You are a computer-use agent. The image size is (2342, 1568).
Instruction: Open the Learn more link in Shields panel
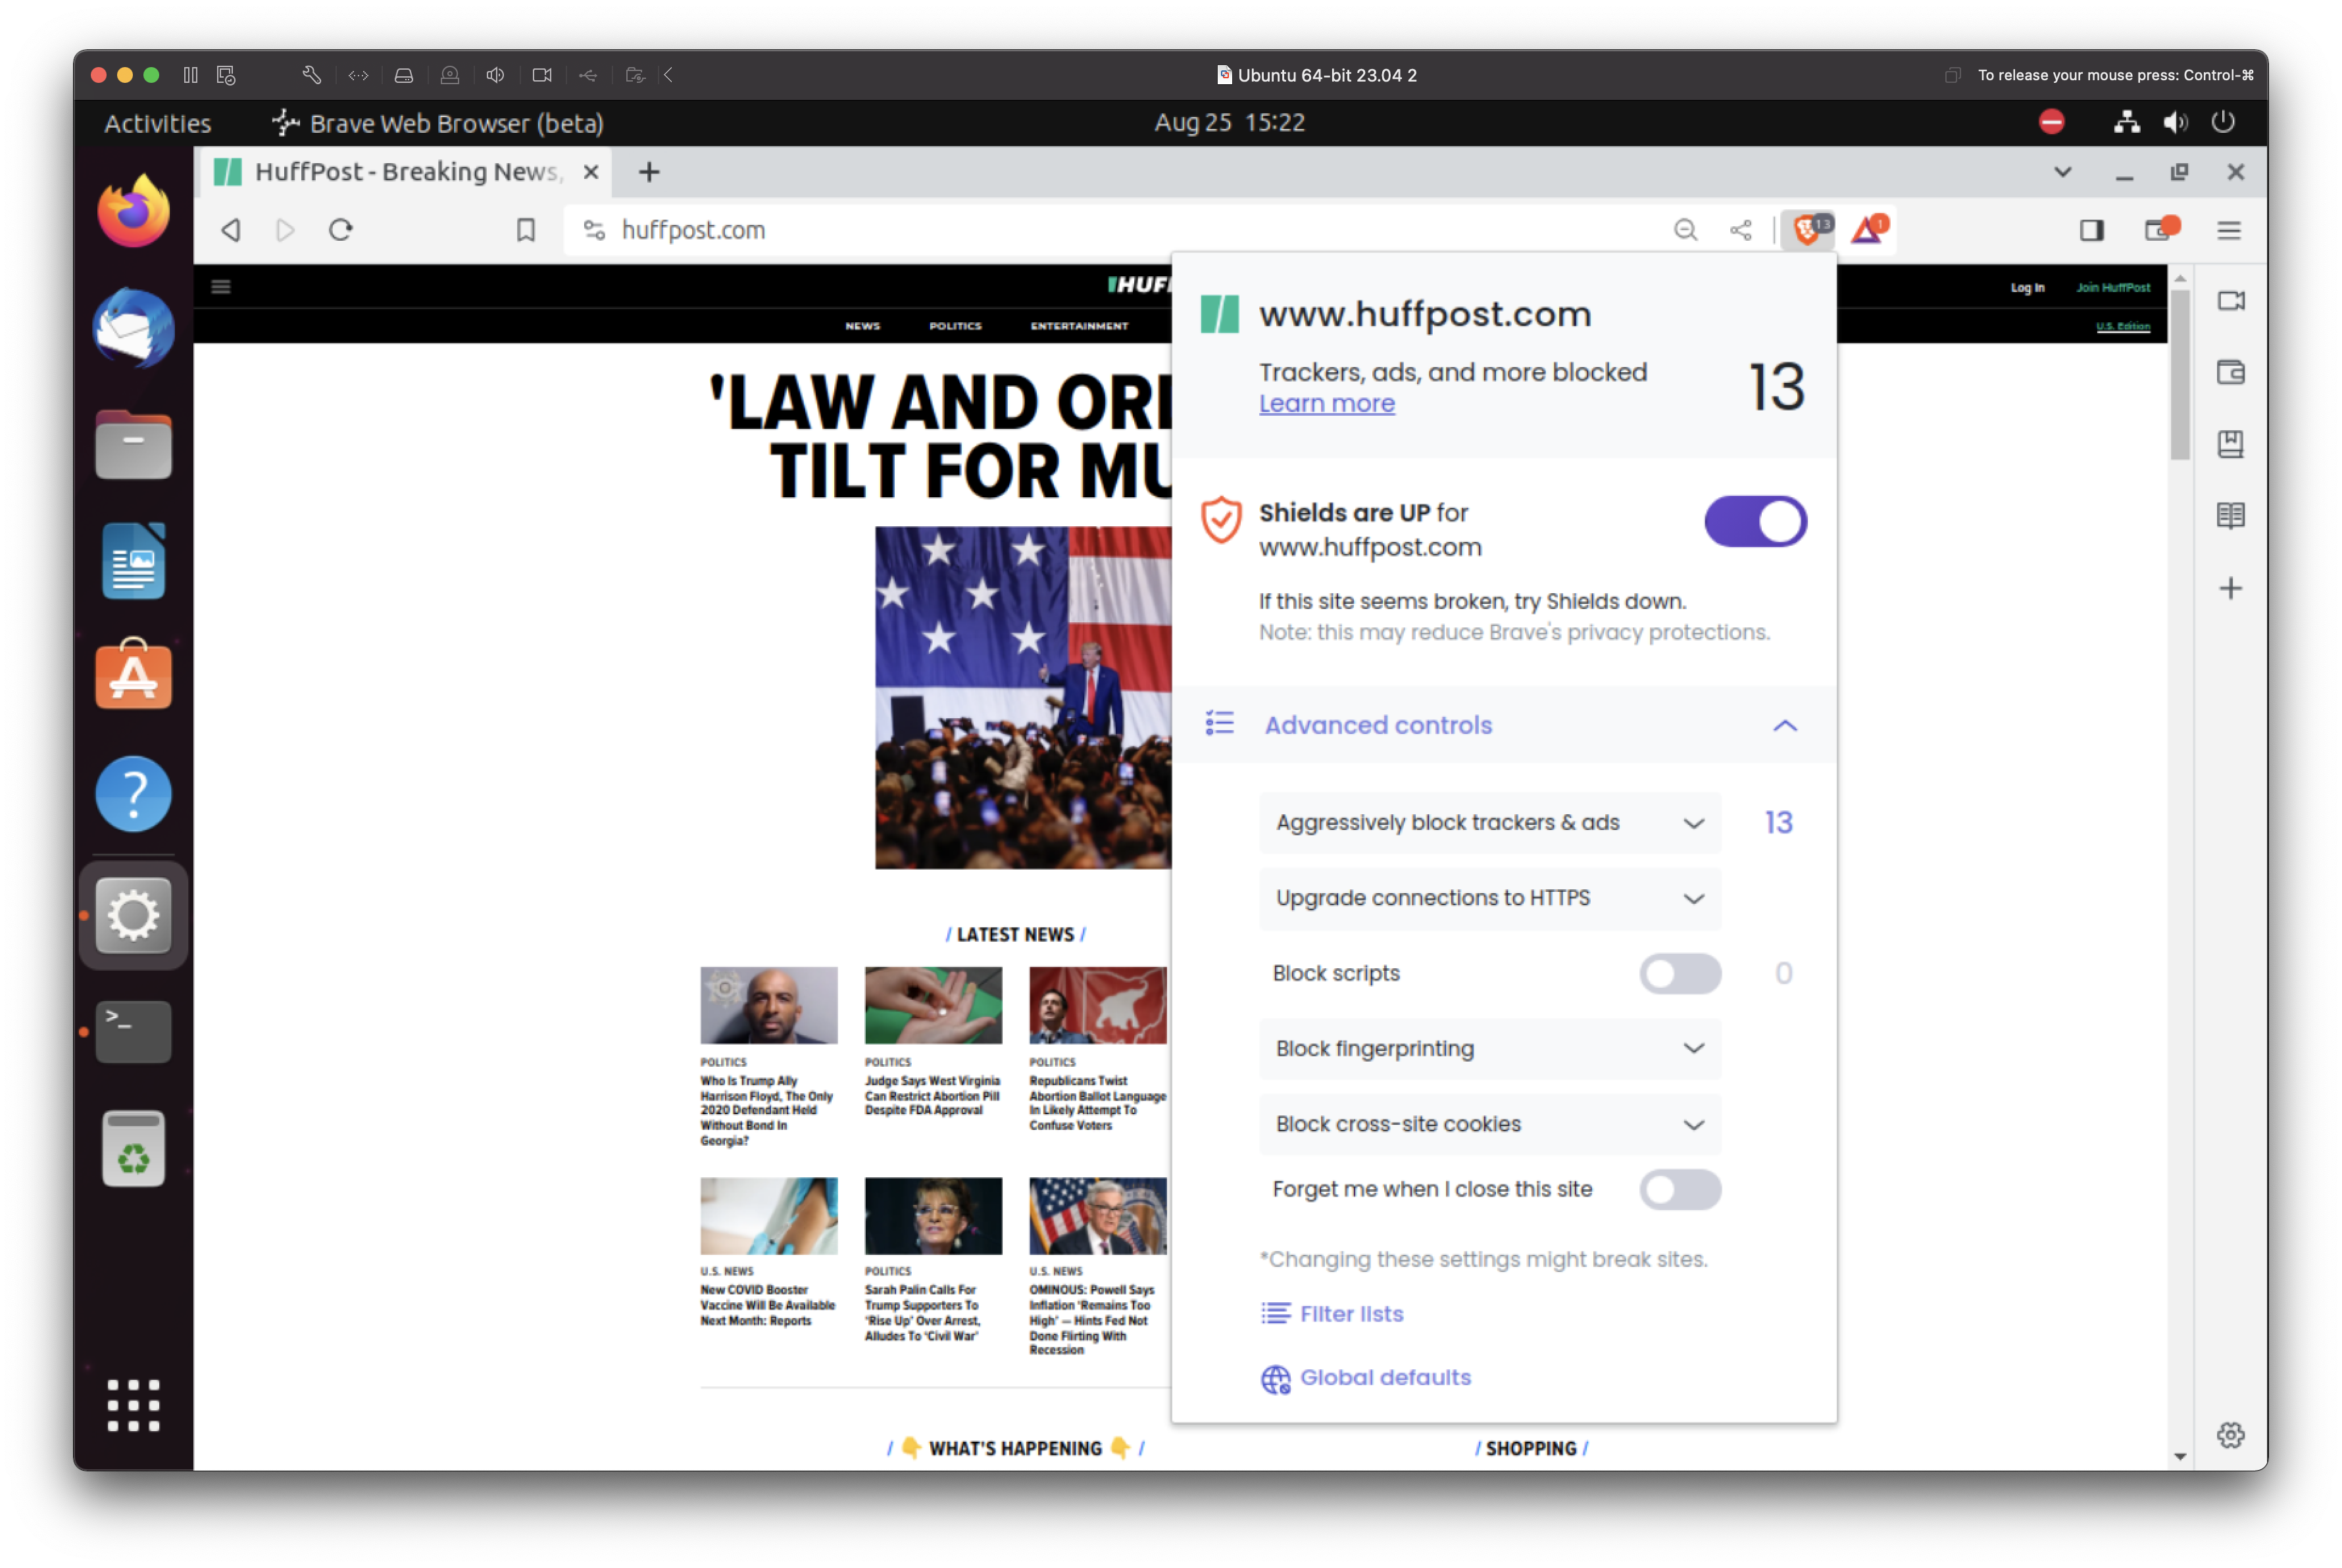pyautogui.click(x=1326, y=404)
